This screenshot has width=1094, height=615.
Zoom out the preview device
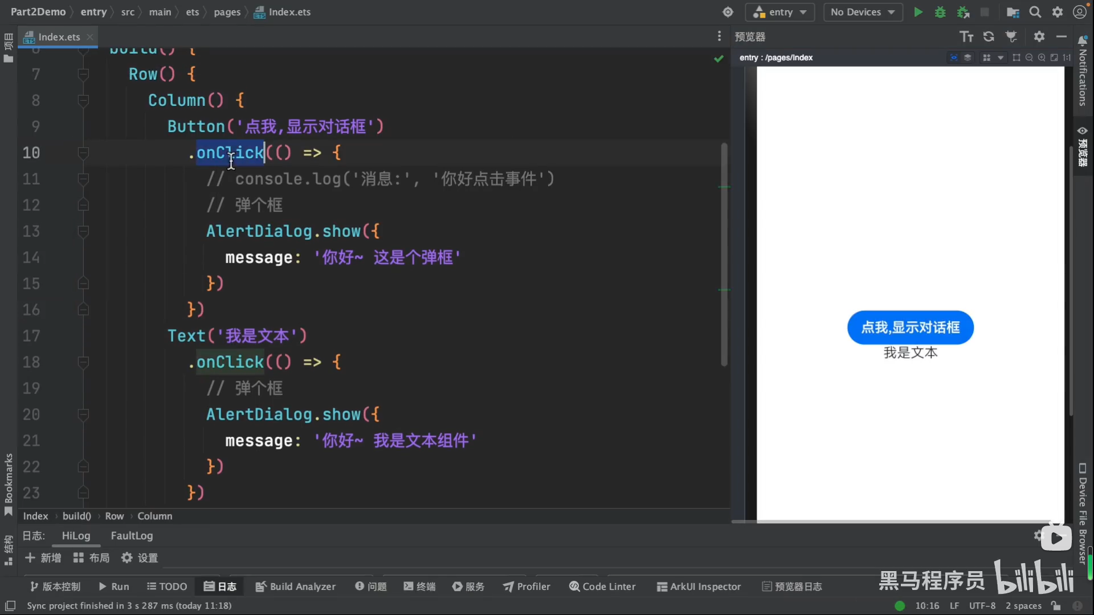[1029, 58]
